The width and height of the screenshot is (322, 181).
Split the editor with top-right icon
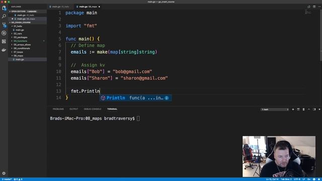[x=314, y=7]
